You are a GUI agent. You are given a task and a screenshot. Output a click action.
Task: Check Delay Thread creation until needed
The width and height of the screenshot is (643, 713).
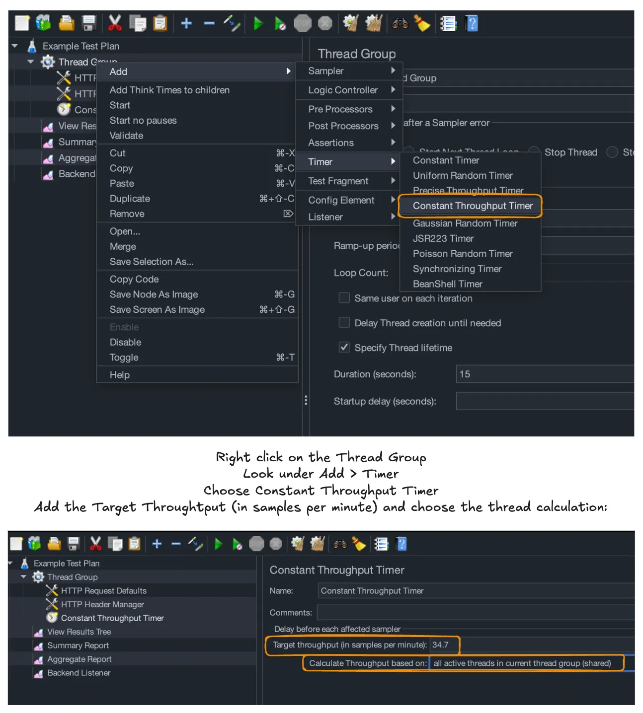pyautogui.click(x=344, y=323)
